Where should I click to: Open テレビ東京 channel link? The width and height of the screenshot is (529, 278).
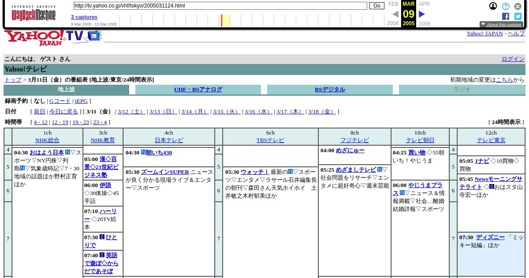[x=491, y=140]
